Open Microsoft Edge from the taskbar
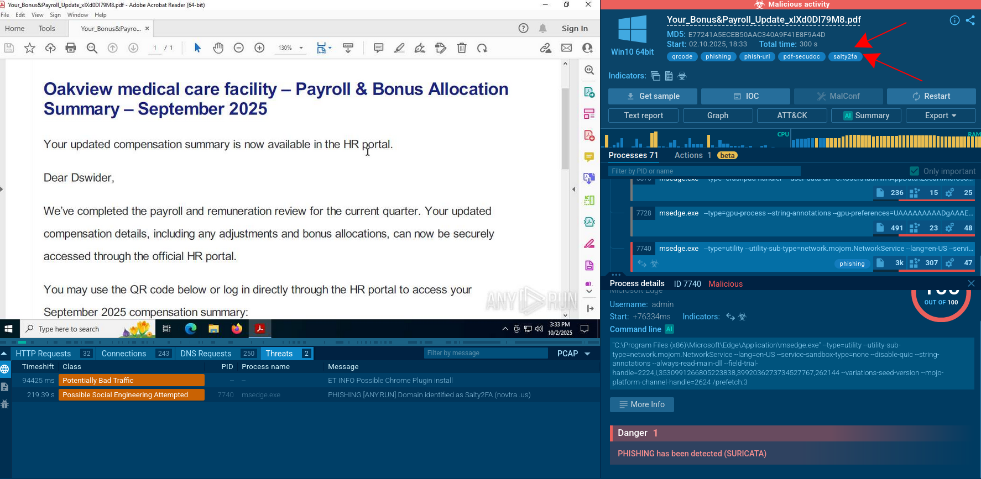The image size is (981, 479). tap(191, 329)
